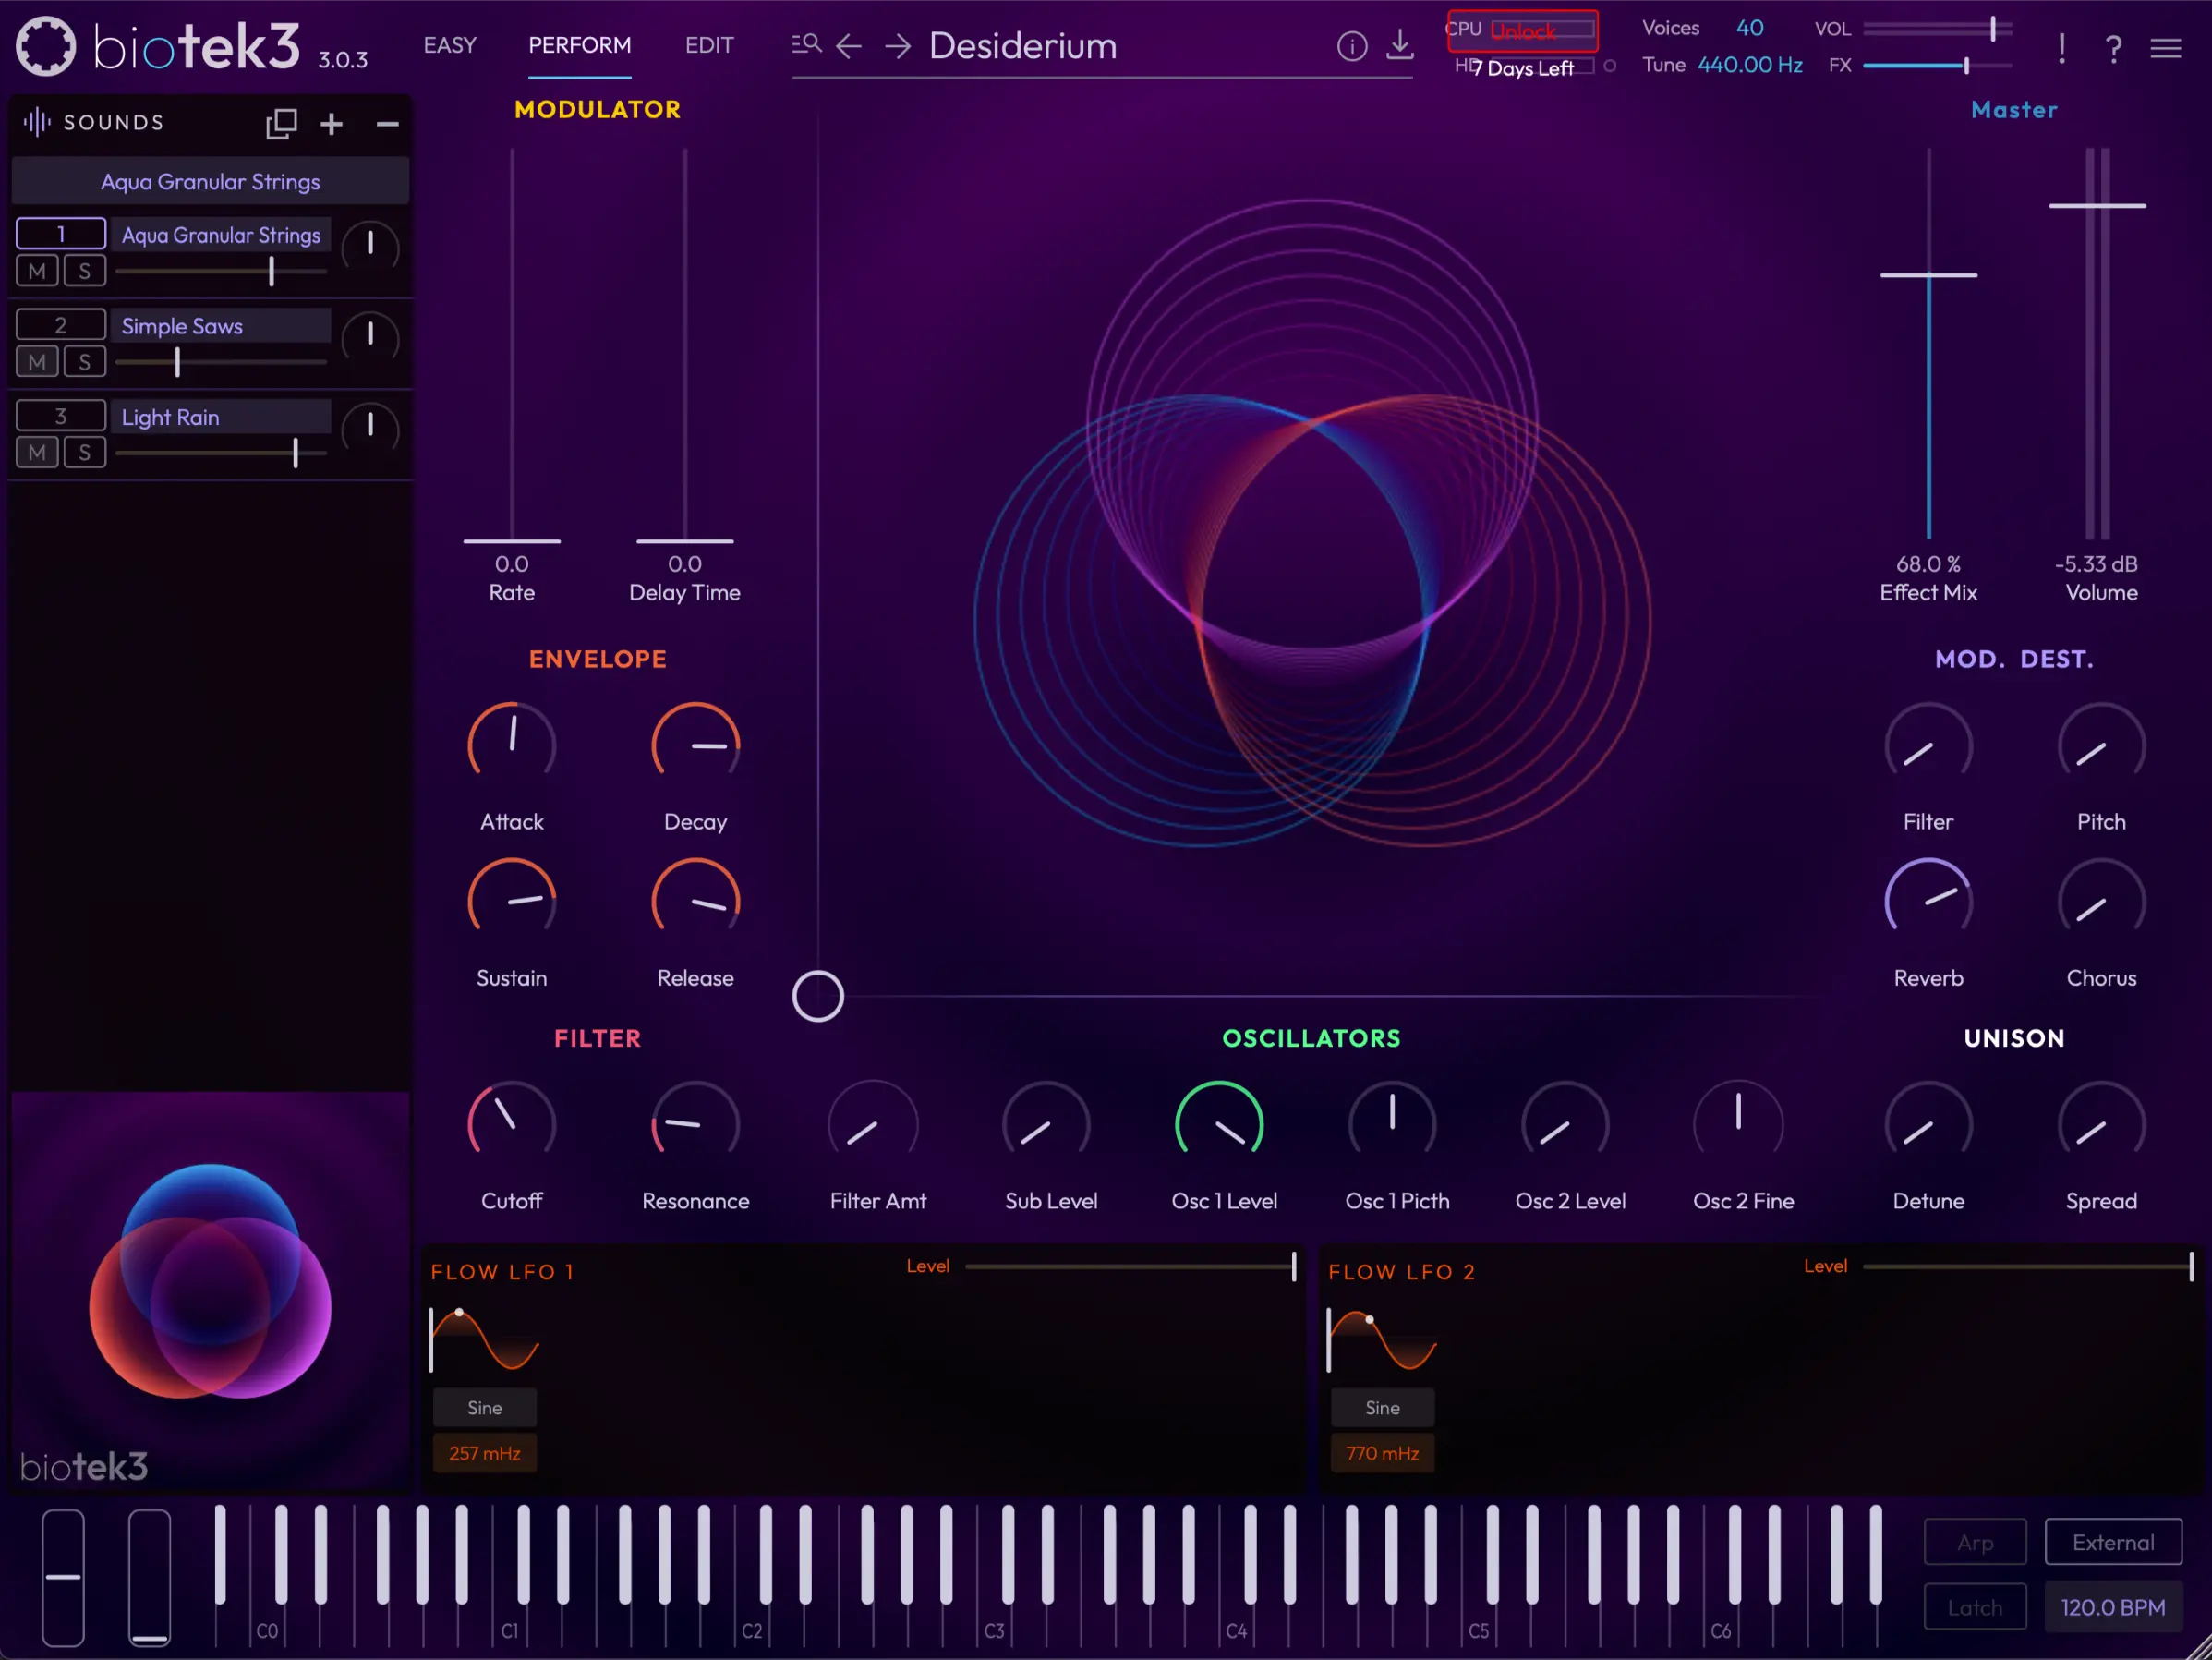The width and height of the screenshot is (2212, 1660).
Task: Enable the Arp button
Action: (x=1975, y=1541)
